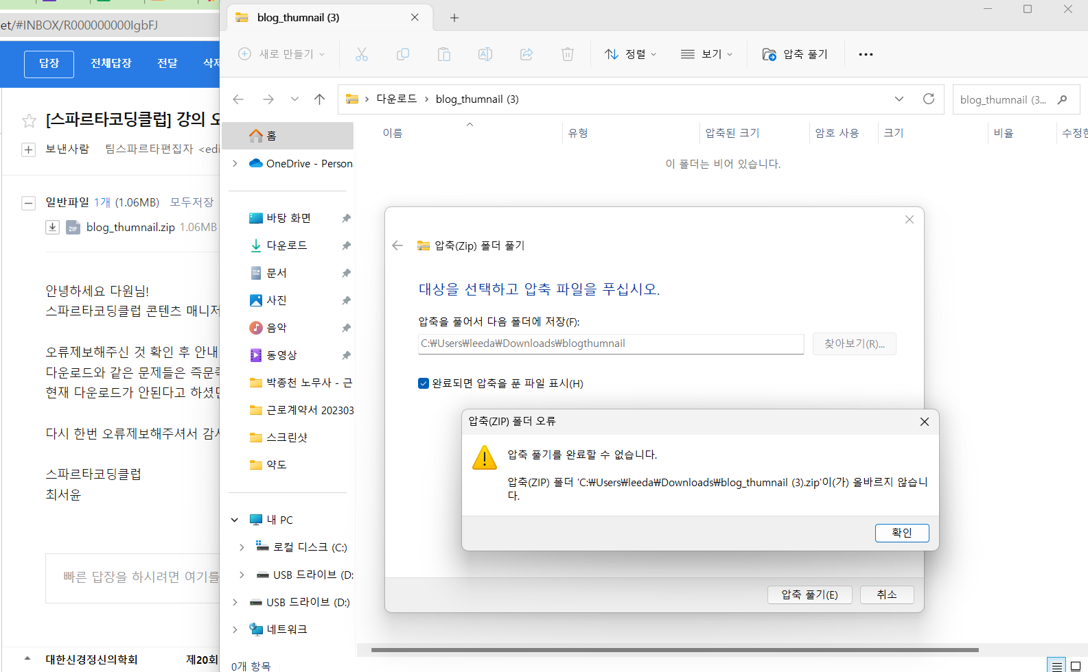The width and height of the screenshot is (1088, 672).
Task: Close the Zip extraction wizard dialog
Action: click(910, 219)
